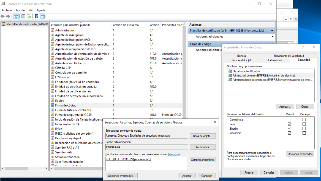
Task: Collapse the Plantillas de certificado actions section
Action: (272, 31)
